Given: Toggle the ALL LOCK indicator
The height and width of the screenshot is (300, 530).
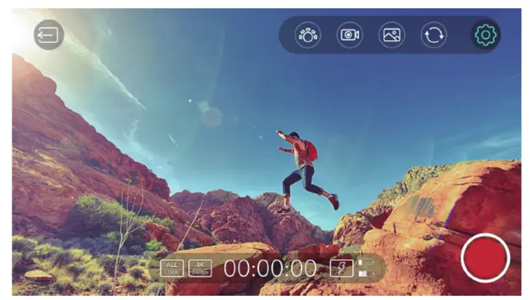Looking at the screenshot, I should 172,268.
